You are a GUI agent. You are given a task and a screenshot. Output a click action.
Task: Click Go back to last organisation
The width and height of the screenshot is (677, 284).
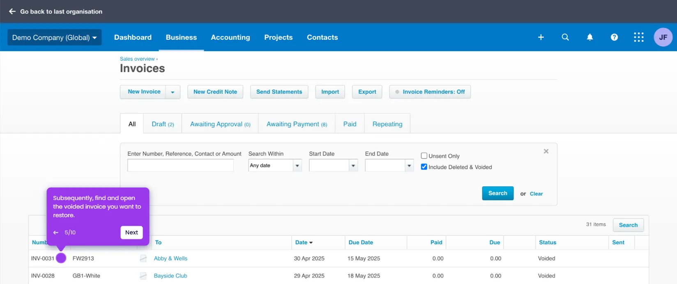pos(61,11)
